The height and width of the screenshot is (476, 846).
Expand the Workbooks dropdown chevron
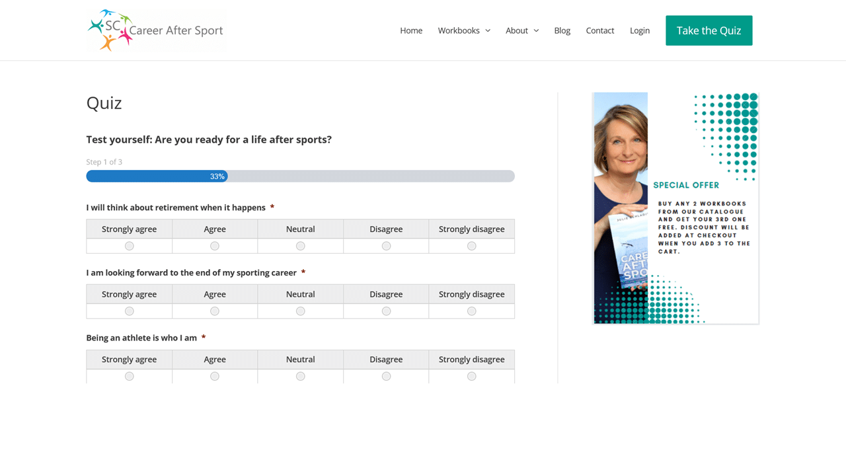pos(488,30)
